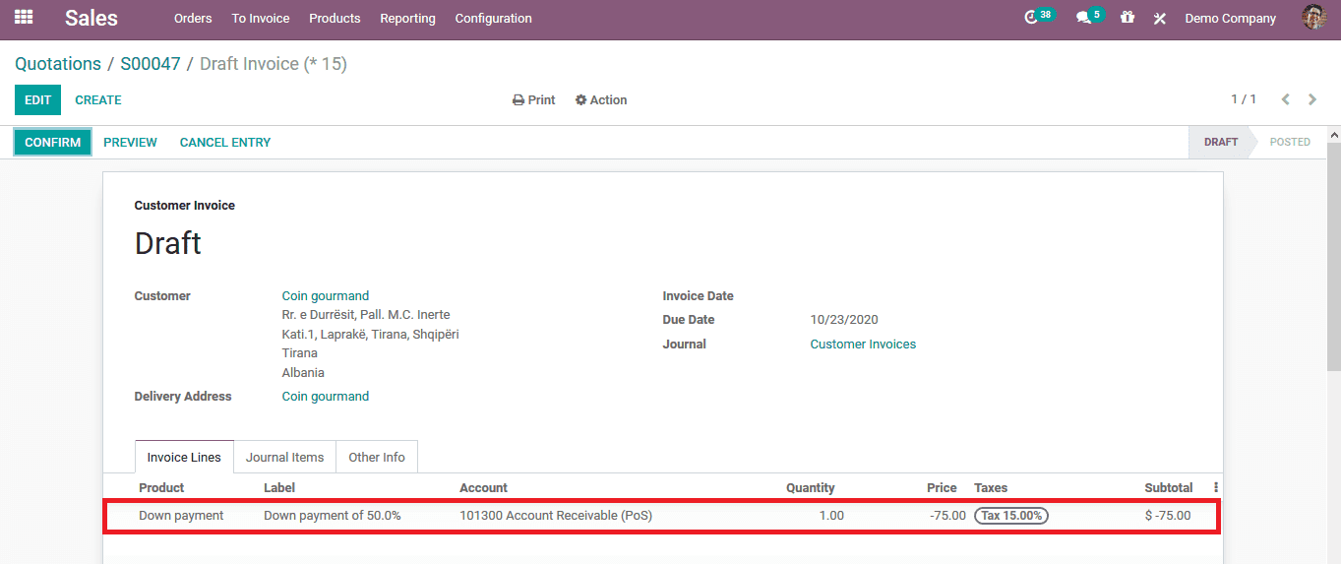Image resolution: width=1341 pixels, height=564 pixels.
Task: Open the Orders menu
Action: click(x=193, y=18)
